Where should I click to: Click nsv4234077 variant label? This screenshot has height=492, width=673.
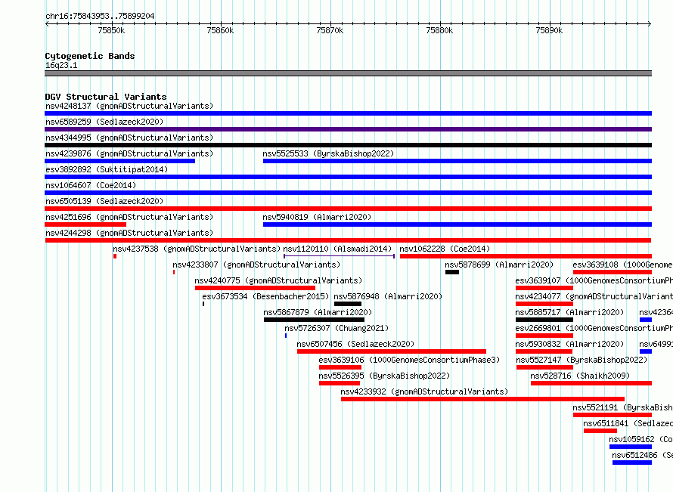[594, 296]
